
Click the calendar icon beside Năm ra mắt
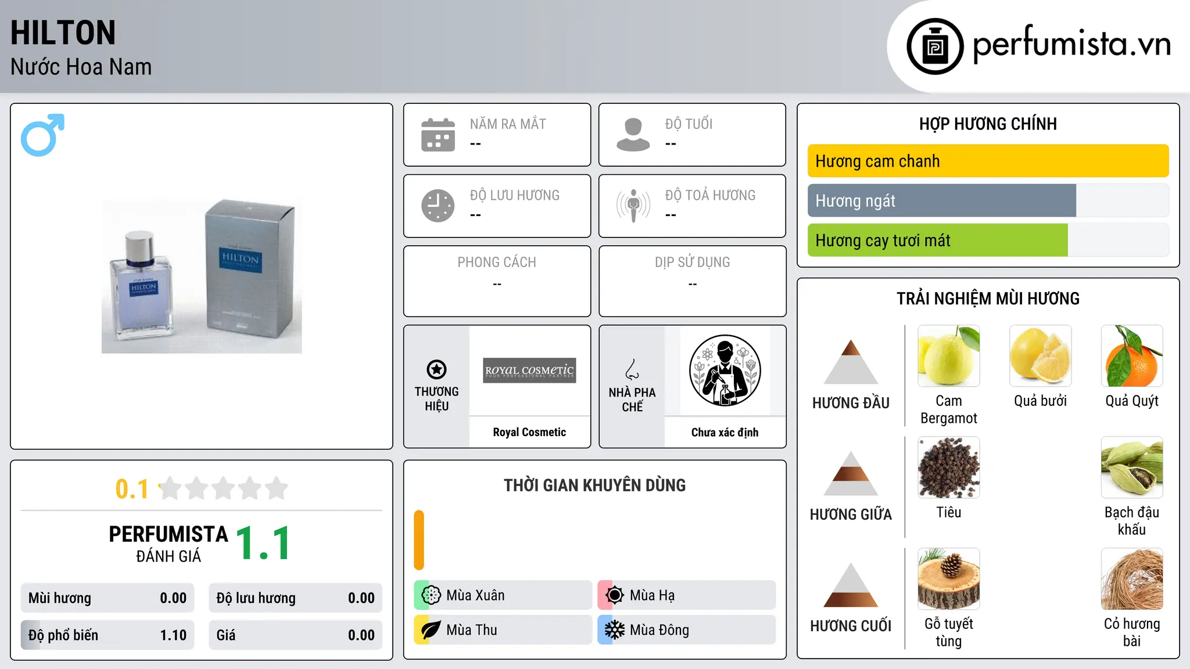point(438,135)
